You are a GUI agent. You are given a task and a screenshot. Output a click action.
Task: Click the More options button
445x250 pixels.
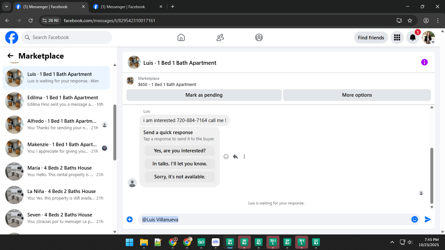pyautogui.click(x=357, y=95)
